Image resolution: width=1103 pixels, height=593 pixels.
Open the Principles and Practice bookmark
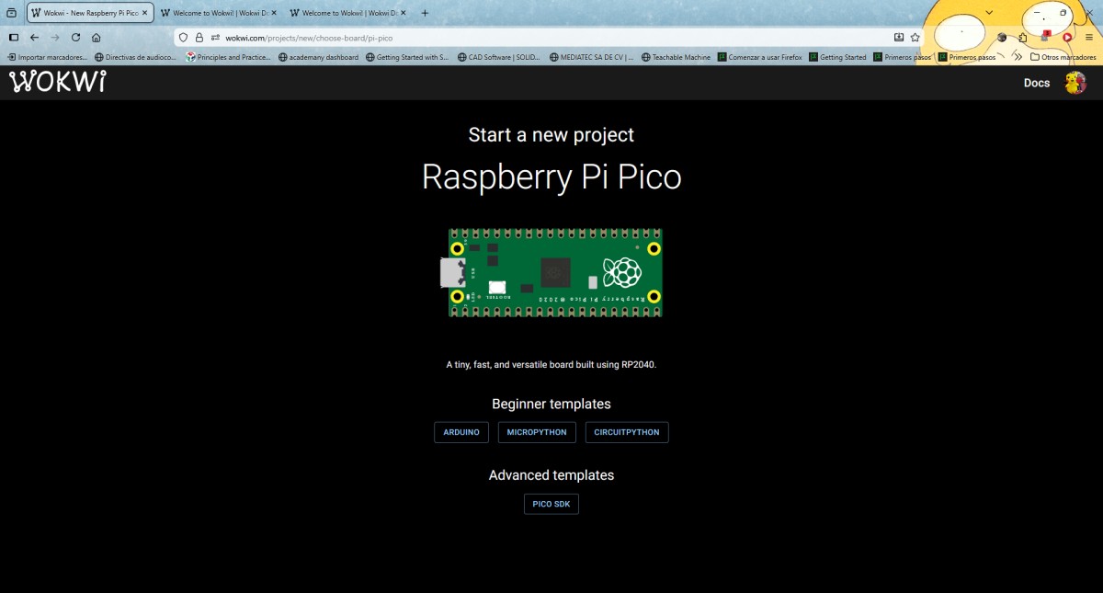[228, 57]
